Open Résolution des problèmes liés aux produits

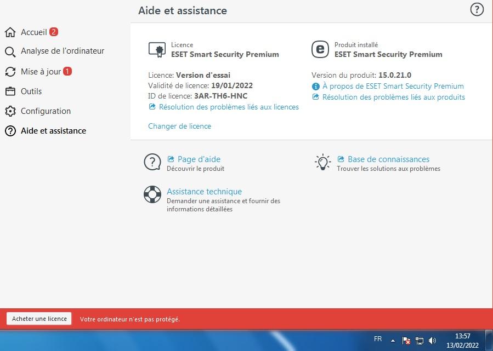tap(393, 97)
